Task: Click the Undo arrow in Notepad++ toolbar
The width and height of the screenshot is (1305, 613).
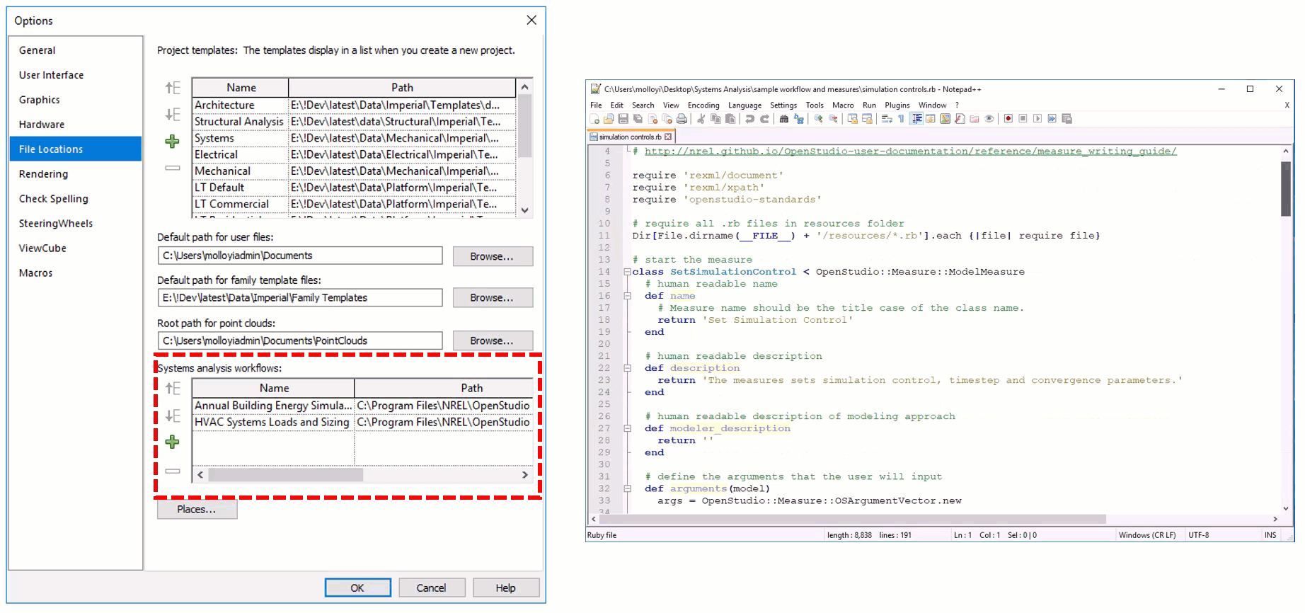Action: (x=749, y=119)
